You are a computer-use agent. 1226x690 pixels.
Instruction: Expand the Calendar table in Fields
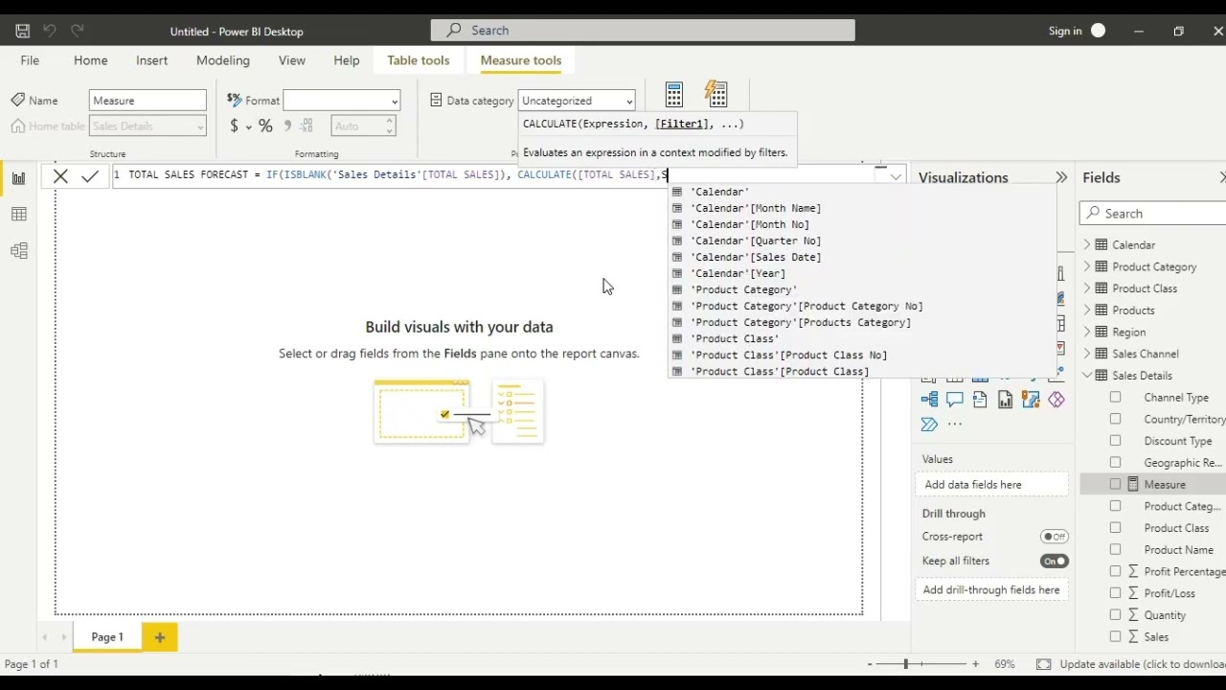(x=1087, y=244)
